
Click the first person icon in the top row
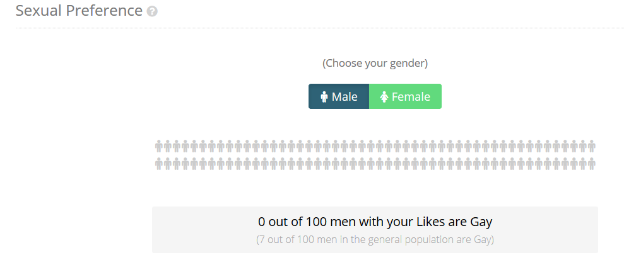tap(159, 146)
